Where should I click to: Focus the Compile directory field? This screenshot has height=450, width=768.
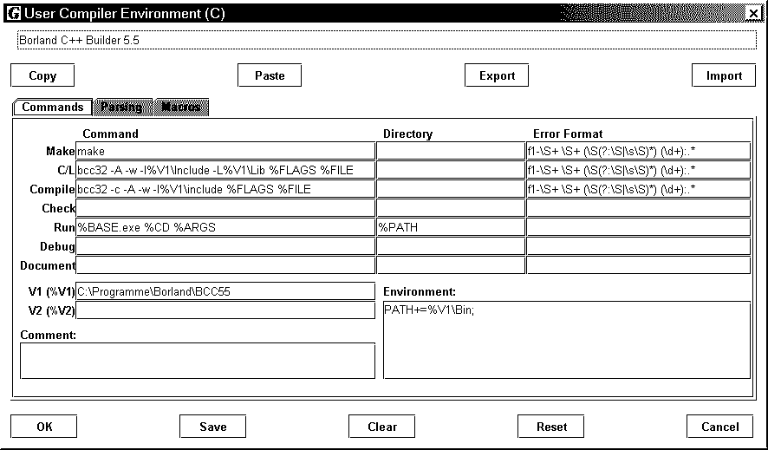tap(451, 189)
